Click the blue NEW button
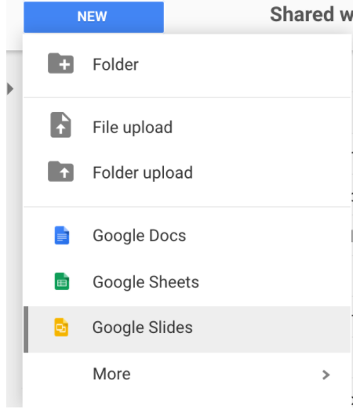 point(93,17)
